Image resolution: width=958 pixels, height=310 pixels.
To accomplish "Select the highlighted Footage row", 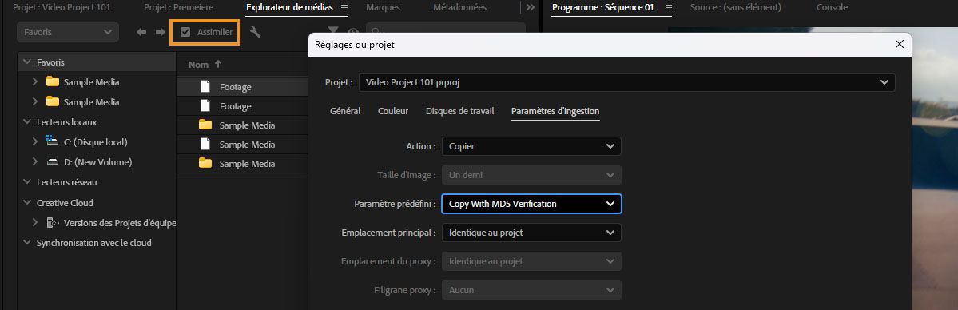I will click(242, 87).
